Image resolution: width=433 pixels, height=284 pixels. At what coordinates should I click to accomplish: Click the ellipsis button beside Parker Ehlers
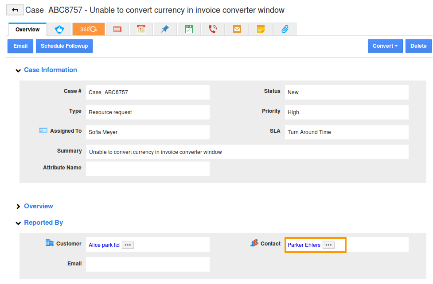[x=328, y=245]
